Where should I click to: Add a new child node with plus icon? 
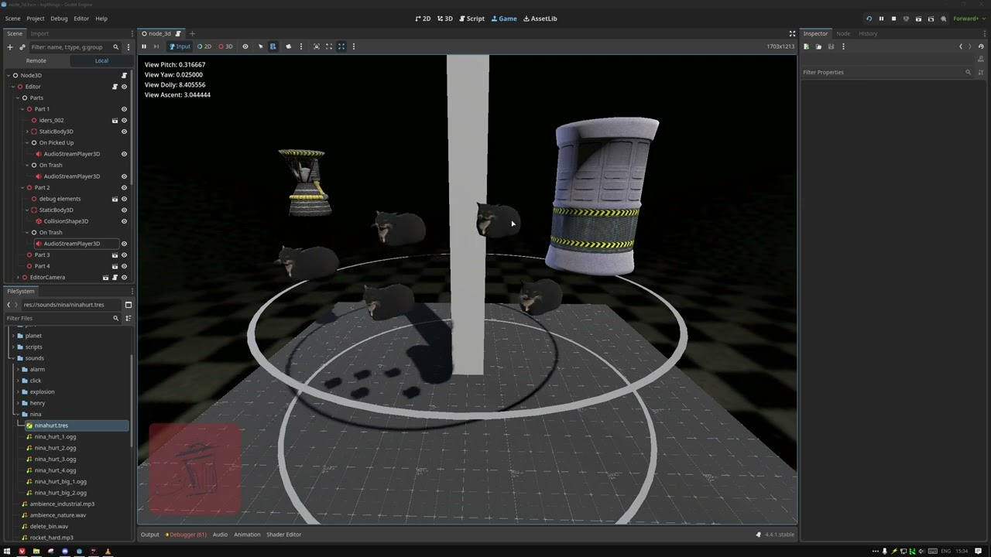(x=9, y=47)
